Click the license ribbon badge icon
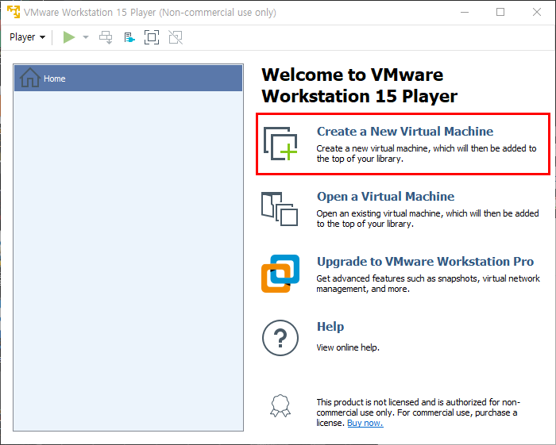The height and width of the screenshot is (445, 556). click(280, 405)
